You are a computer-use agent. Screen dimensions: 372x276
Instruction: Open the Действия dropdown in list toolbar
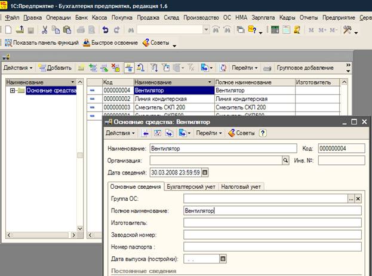point(18,68)
